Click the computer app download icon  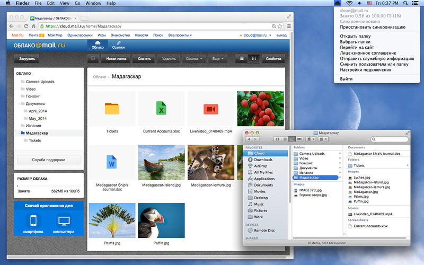point(64,221)
